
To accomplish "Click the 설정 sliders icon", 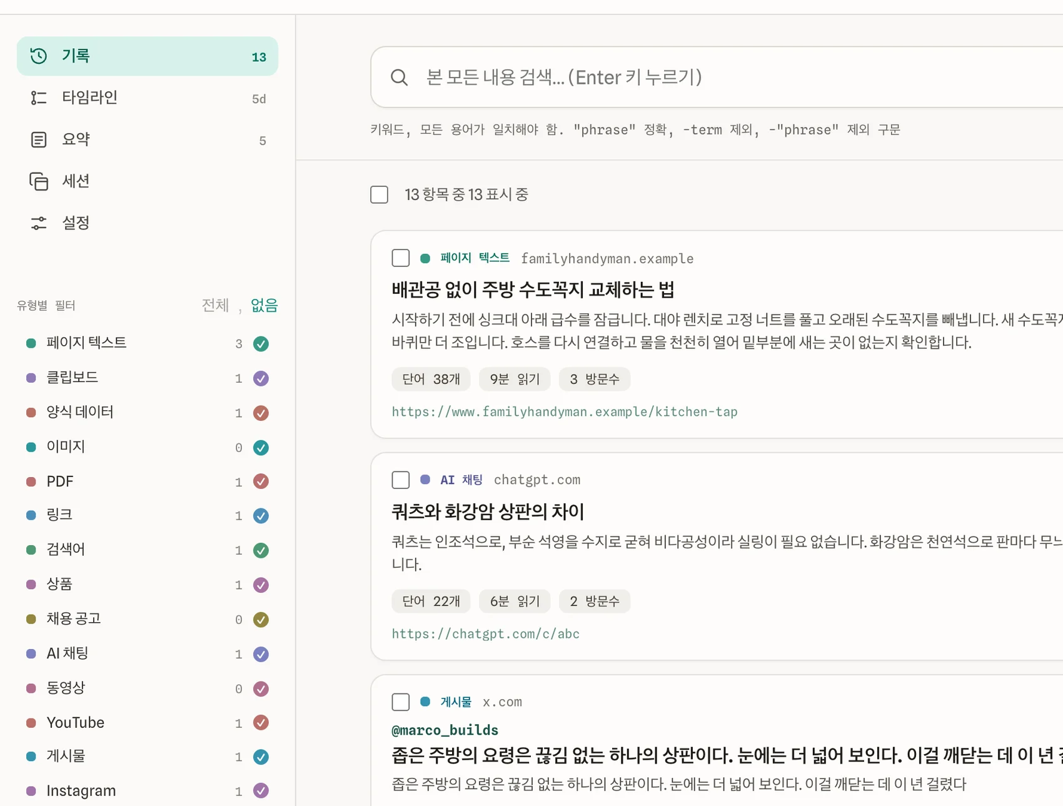I will [x=39, y=223].
